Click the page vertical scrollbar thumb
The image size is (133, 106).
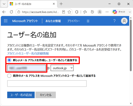(x=131, y=45)
